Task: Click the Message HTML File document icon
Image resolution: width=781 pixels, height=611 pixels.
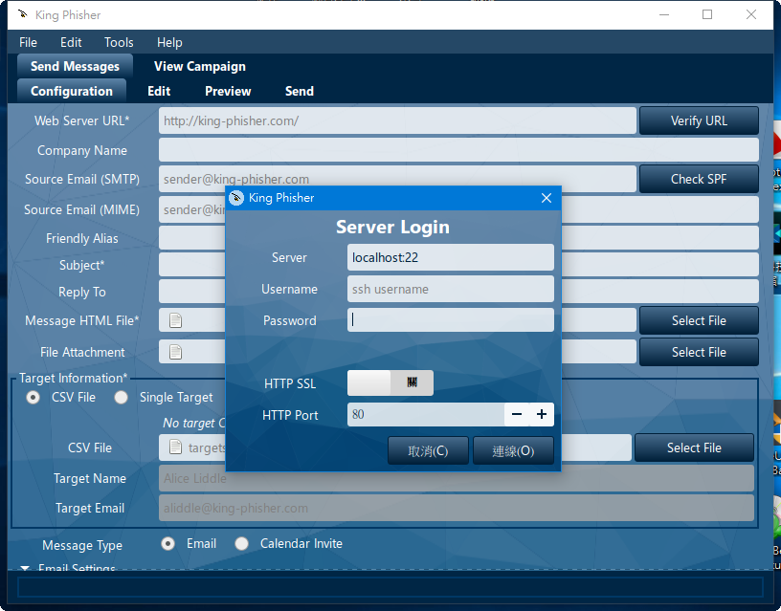Action: [175, 320]
